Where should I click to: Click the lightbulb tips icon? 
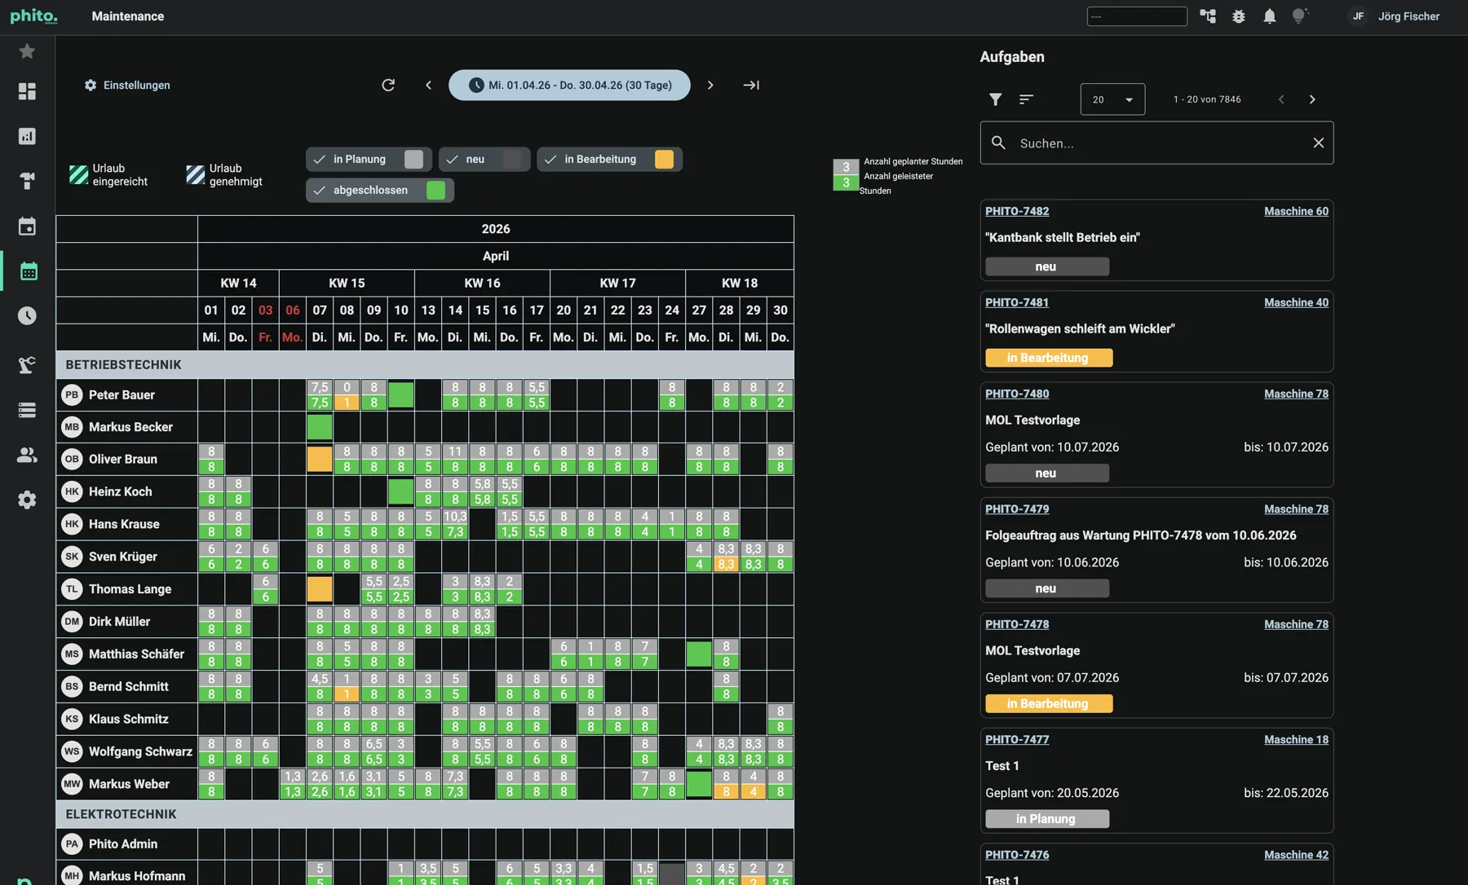[x=1300, y=15]
